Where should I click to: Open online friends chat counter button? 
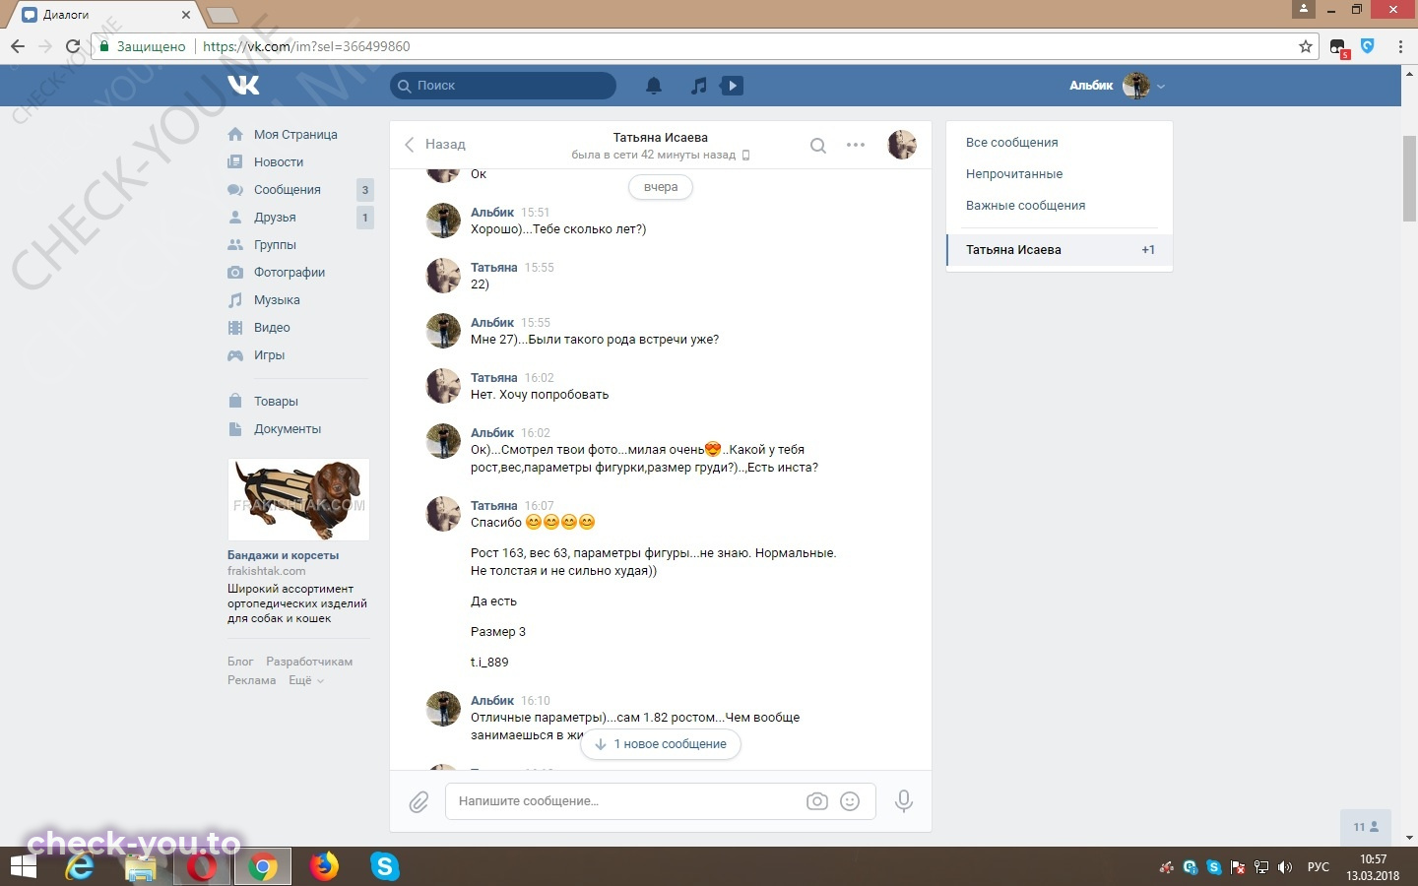1366,827
